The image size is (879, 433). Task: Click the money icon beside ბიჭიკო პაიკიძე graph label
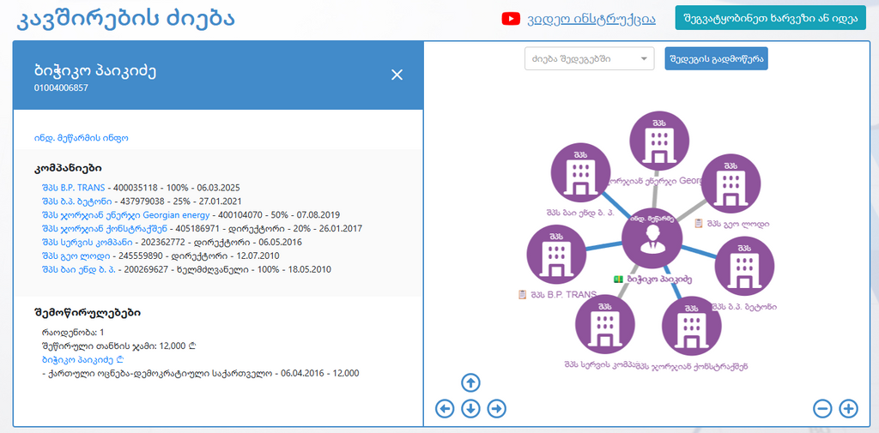pos(618,279)
